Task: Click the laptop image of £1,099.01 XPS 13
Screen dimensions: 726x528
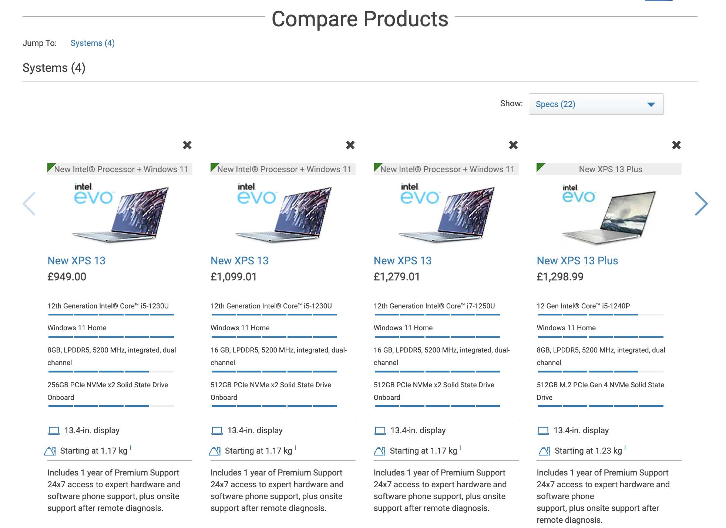Action: (283, 213)
